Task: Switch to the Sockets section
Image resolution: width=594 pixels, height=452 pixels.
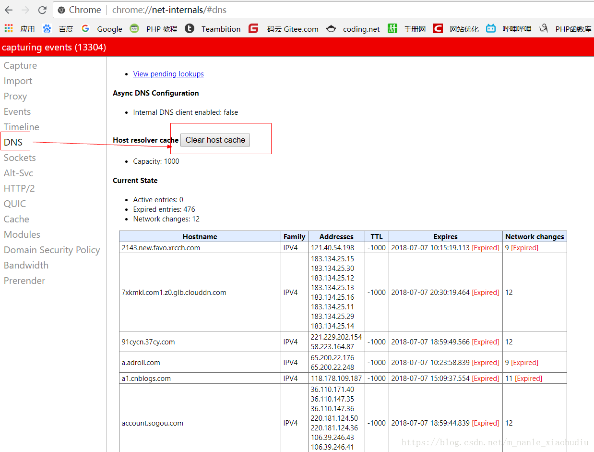Action: pyautogui.click(x=20, y=158)
